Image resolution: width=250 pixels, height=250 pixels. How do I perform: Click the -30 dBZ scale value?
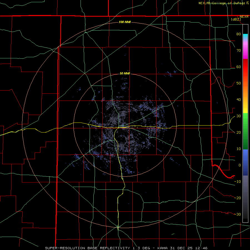tap(237, 214)
